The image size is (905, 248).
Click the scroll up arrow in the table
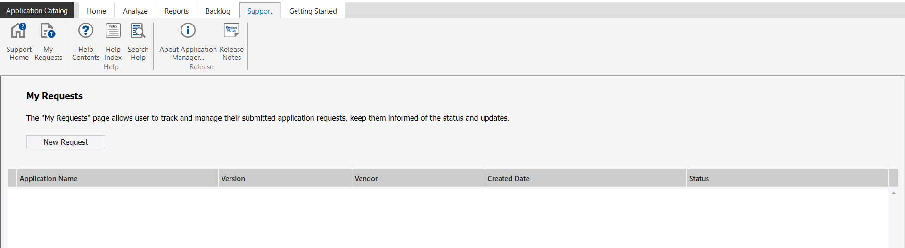(893, 193)
